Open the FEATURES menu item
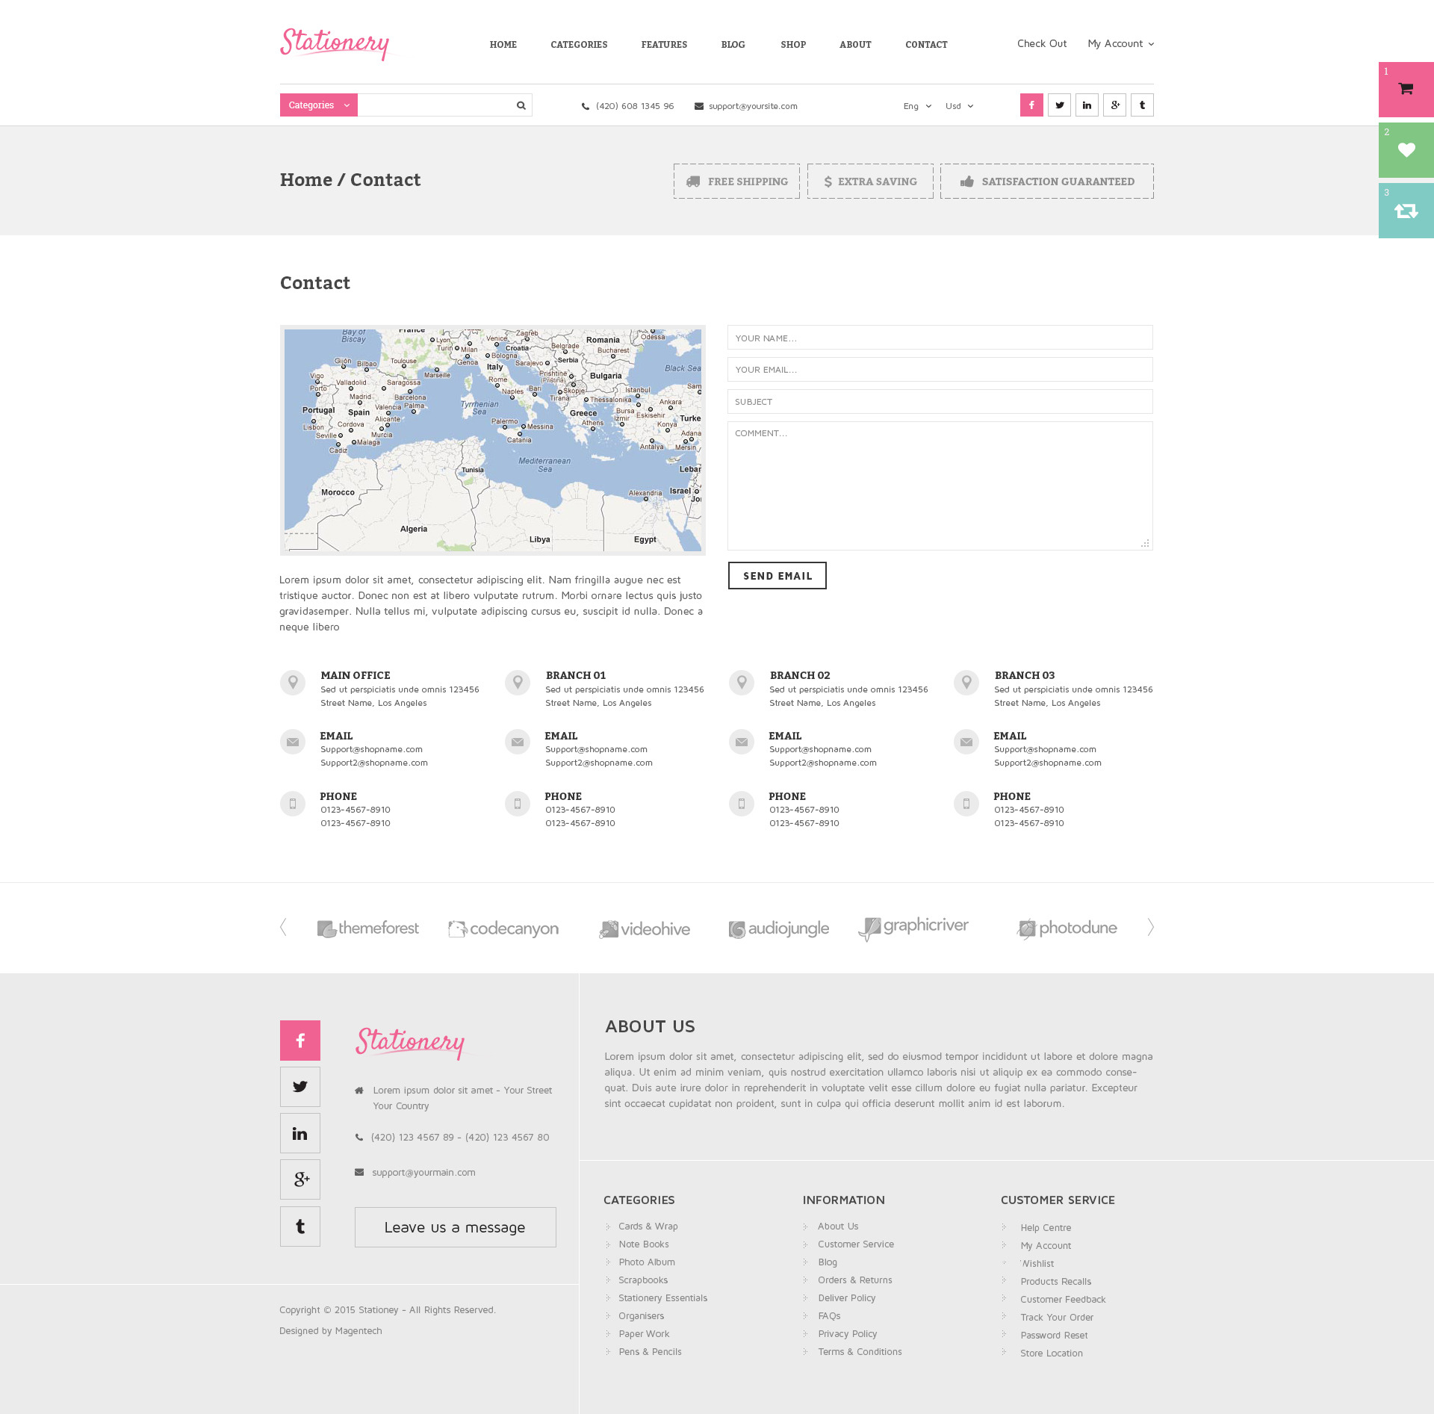Viewport: 1434px width, 1414px height. [664, 45]
